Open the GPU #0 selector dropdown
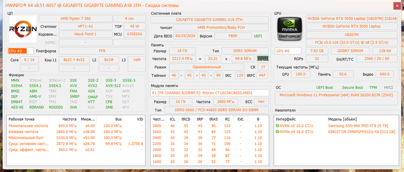Viewport: 404px width, 172px height. click(x=288, y=51)
